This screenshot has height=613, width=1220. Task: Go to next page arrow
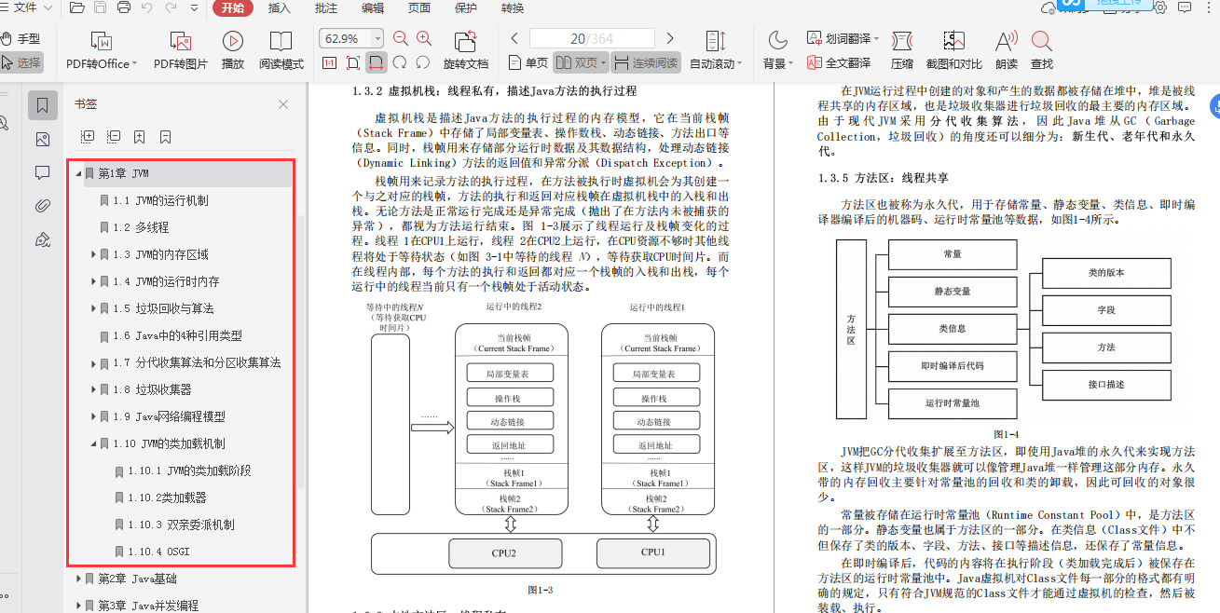(x=670, y=38)
